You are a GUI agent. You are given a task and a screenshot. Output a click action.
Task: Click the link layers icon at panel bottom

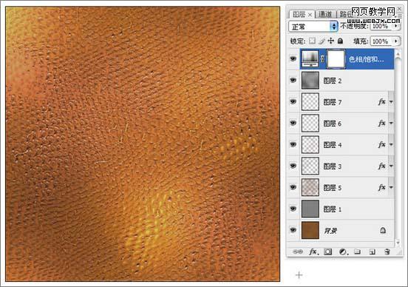(298, 251)
